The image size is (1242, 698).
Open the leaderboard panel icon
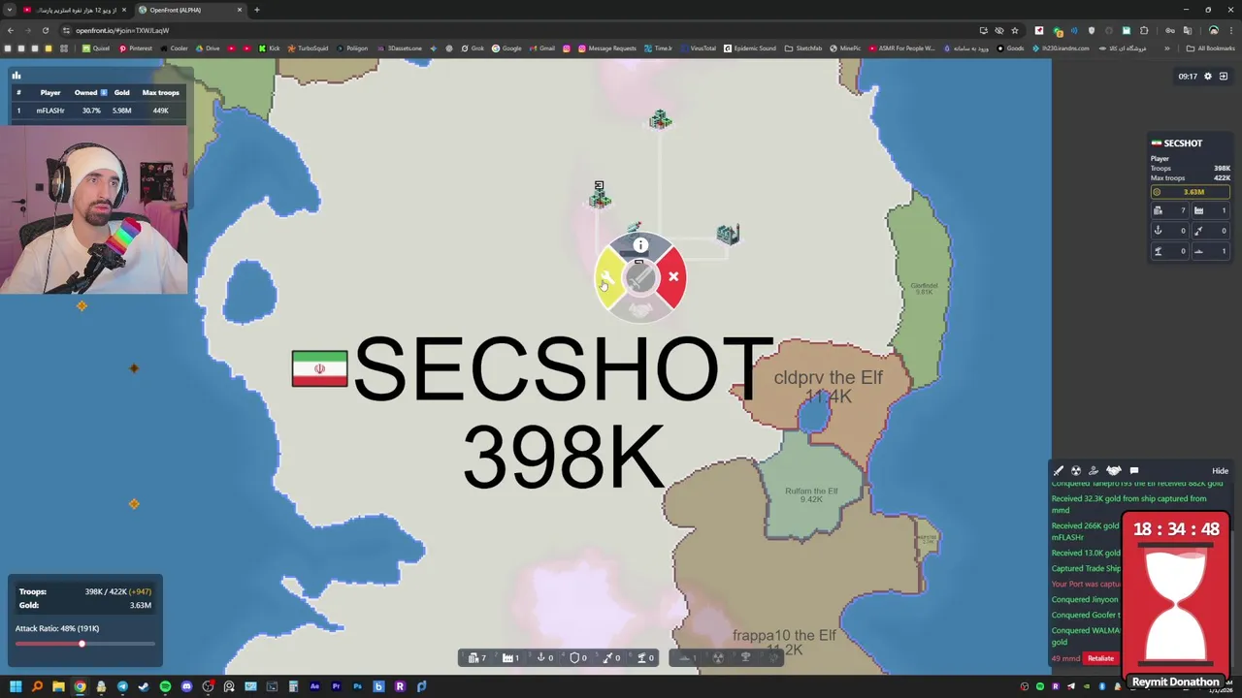click(16, 76)
